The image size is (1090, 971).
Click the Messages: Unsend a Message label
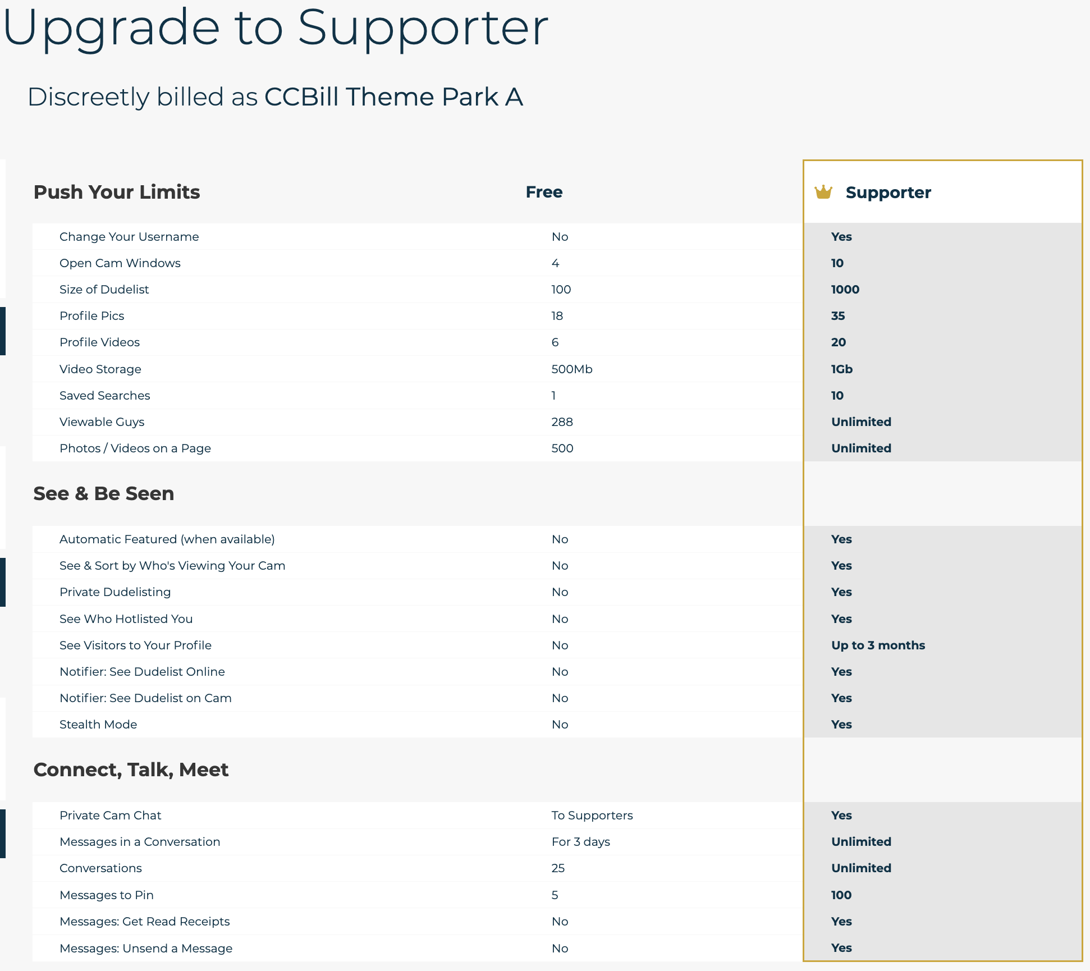click(146, 949)
